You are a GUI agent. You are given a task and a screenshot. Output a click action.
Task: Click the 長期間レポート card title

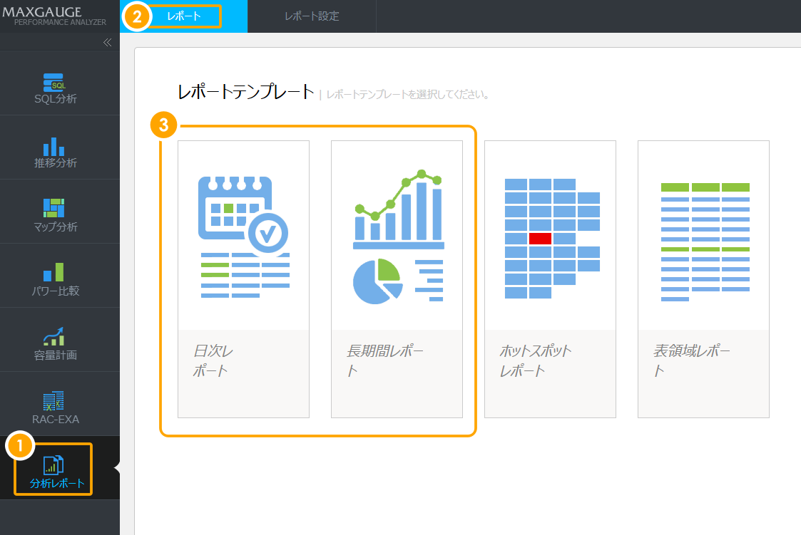tap(385, 361)
